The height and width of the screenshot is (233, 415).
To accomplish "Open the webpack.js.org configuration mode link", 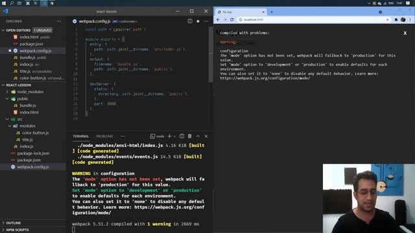I will [x=265, y=78].
